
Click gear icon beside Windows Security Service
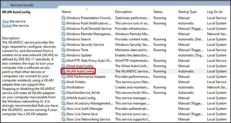[x=63, y=45]
